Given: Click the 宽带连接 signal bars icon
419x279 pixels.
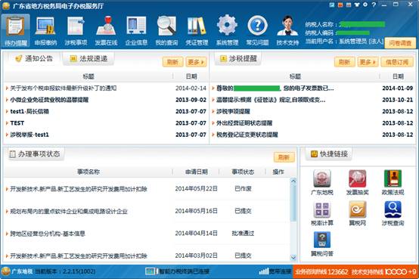Looking at the screenshot, I should 263,271.
